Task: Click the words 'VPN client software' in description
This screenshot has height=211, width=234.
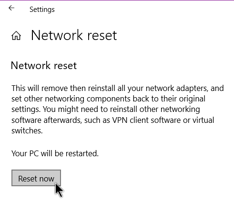Action: tap(146, 120)
